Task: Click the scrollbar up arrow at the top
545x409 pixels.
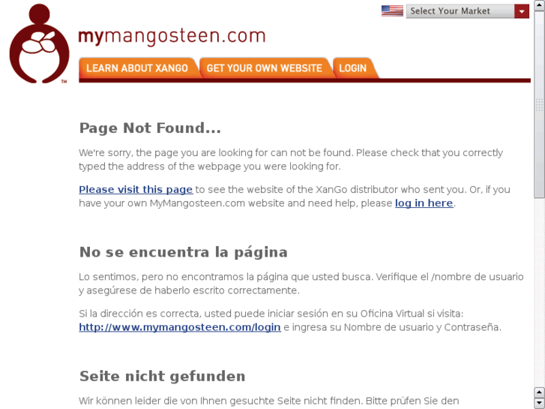Action: click(539, 5)
